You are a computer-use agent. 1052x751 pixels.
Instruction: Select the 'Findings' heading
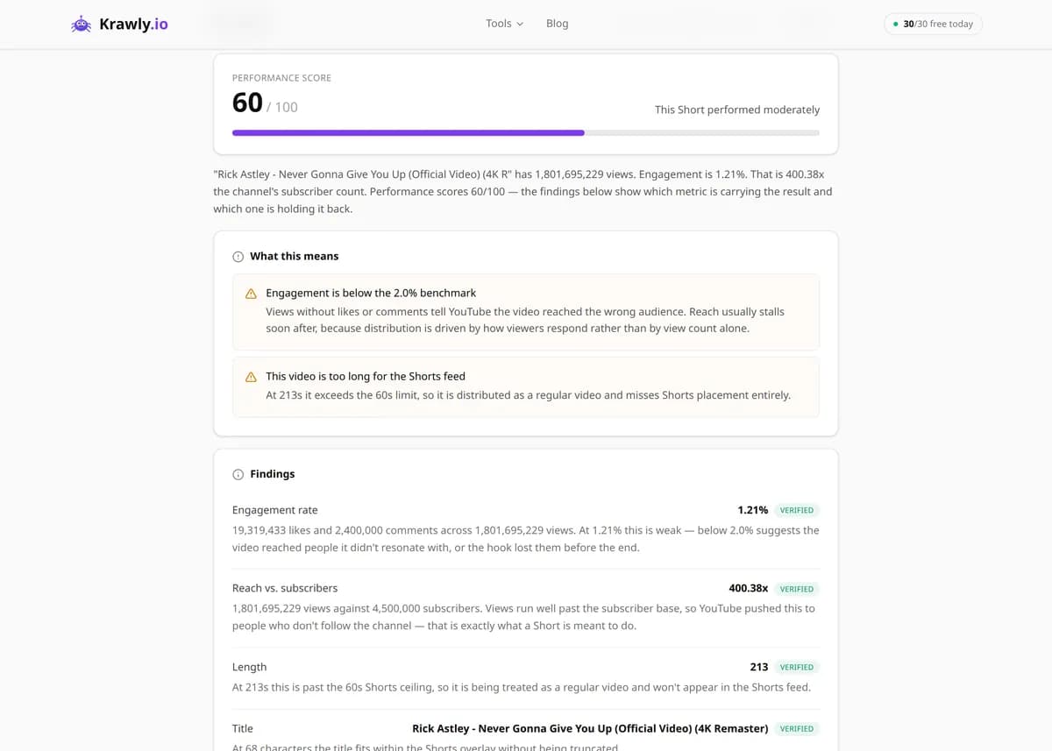click(273, 474)
